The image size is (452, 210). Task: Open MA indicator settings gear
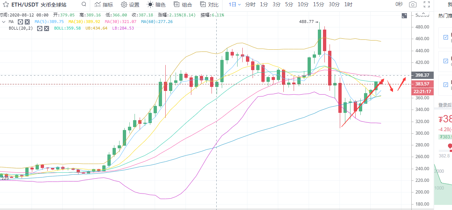coord(21,22)
